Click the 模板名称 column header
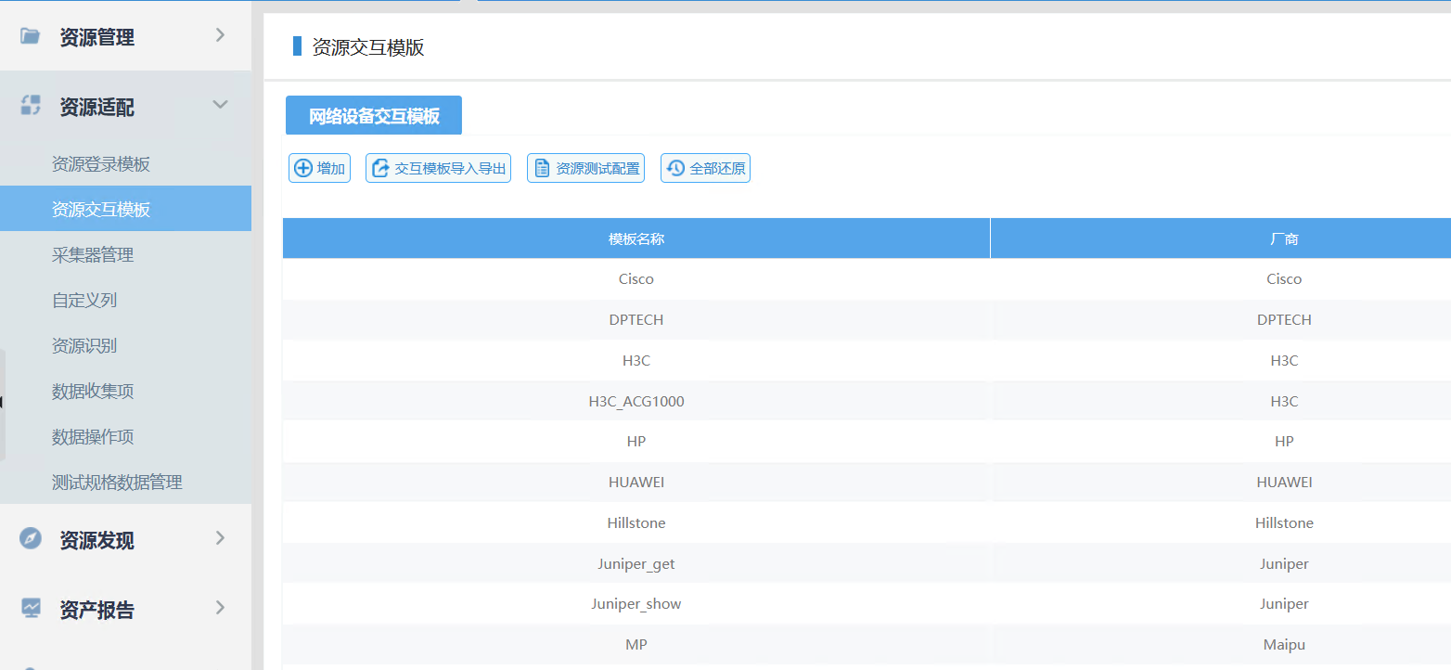The height and width of the screenshot is (670, 1451). point(636,238)
